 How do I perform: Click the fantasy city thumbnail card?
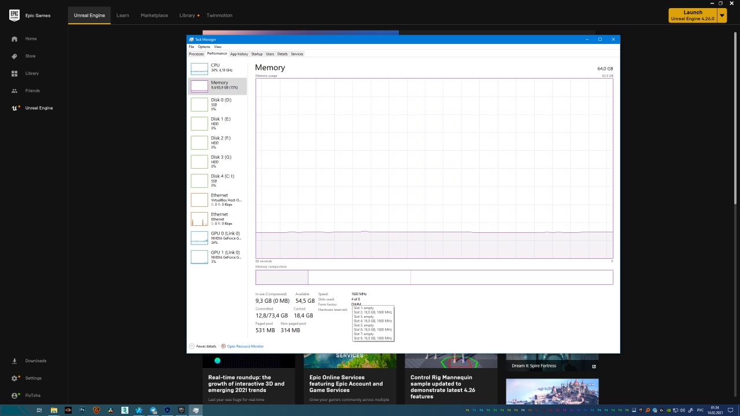[552, 391]
